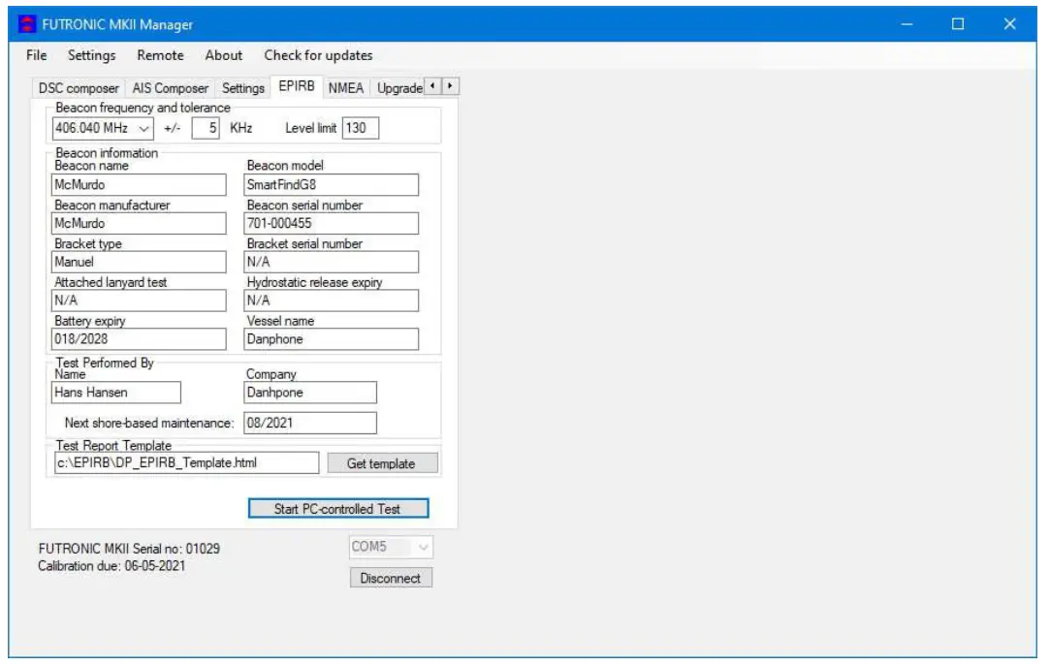Click the Beacon name field
Screen dimensions: 1050x665
click(x=139, y=185)
